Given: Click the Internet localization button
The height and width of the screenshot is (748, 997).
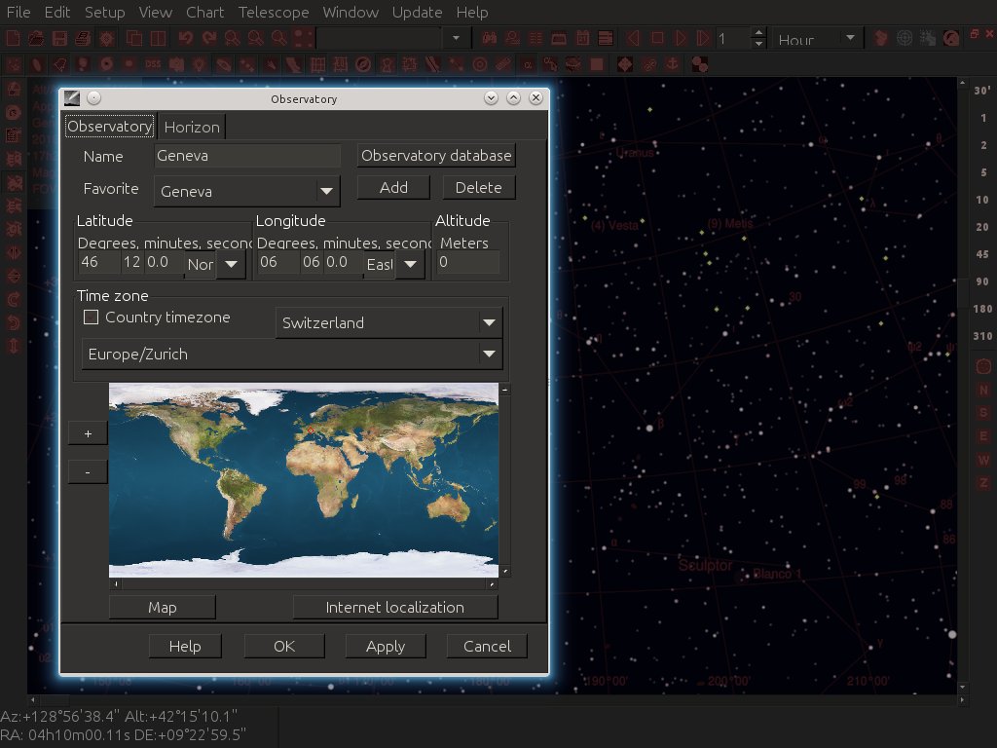Looking at the screenshot, I should 395,608.
